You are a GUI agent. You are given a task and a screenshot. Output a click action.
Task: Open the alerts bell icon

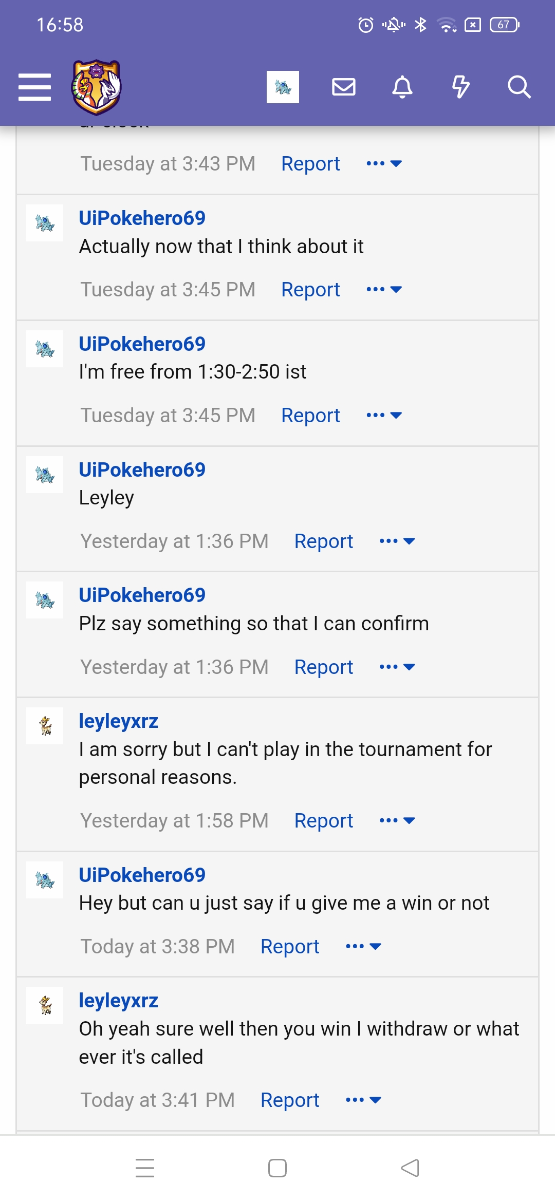click(402, 87)
